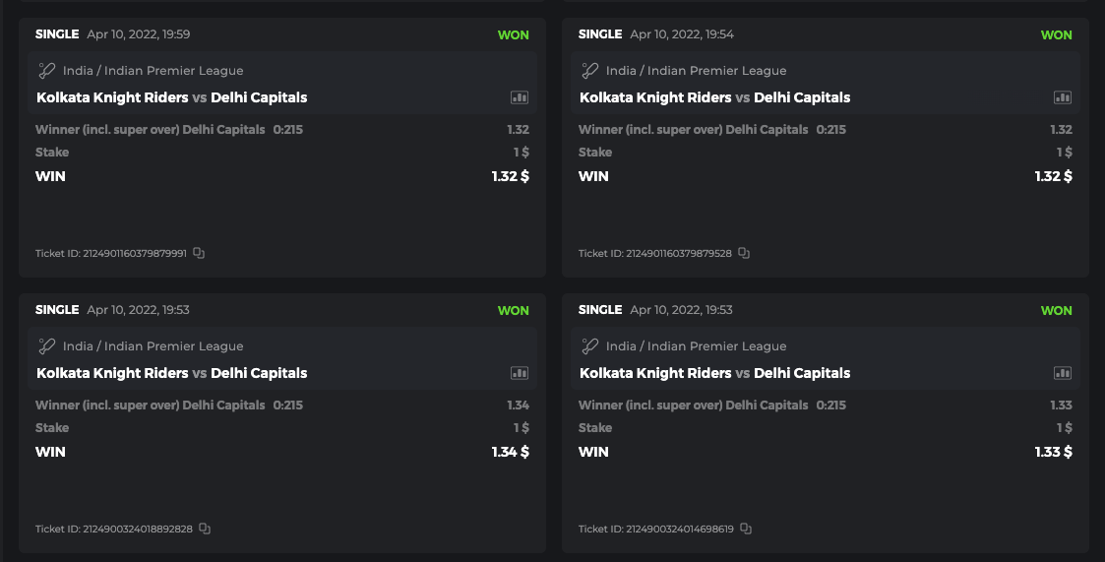Copy ticket ID ending in 879528
This screenshot has width=1105, height=562.
click(744, 253)
